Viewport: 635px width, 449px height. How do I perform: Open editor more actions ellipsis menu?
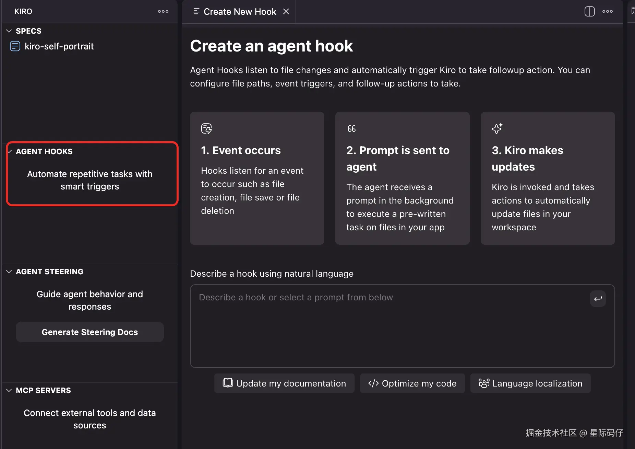[607, 11]
